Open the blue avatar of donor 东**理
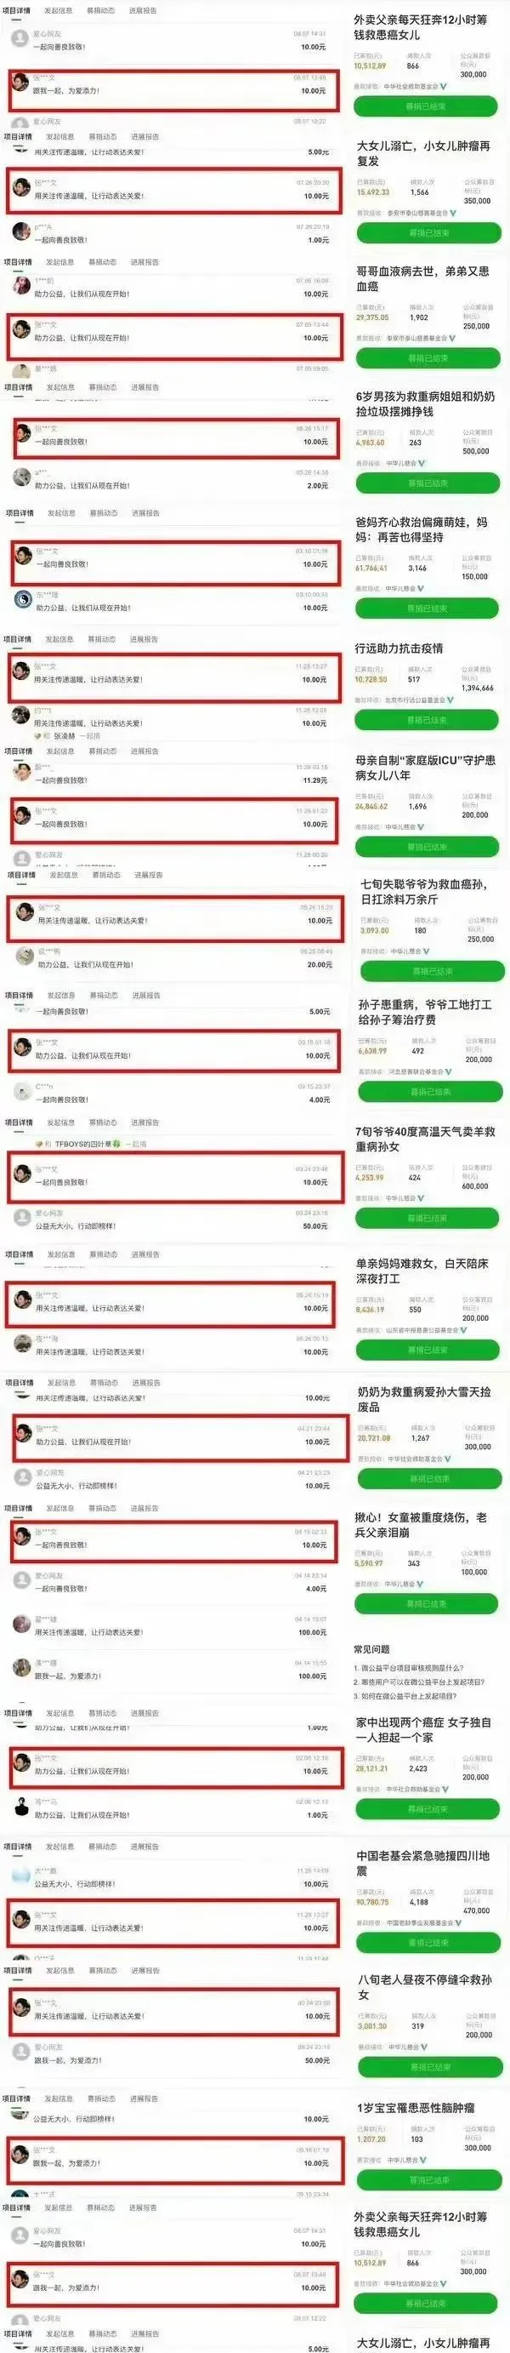Screen dimensions: 510x2353 [23, 600]
